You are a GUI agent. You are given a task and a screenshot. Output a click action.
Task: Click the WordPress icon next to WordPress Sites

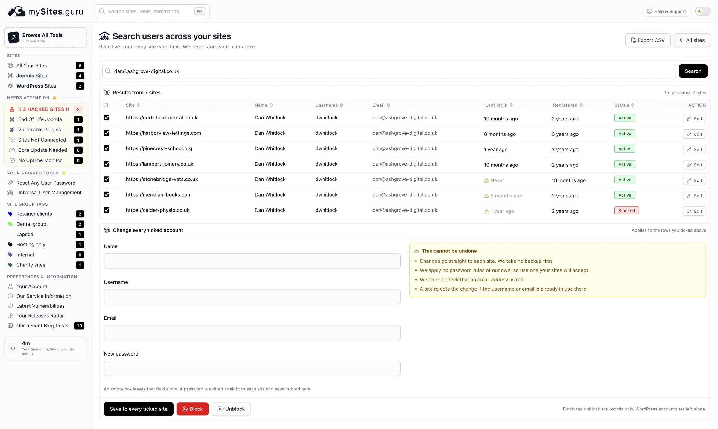point(10,86)
